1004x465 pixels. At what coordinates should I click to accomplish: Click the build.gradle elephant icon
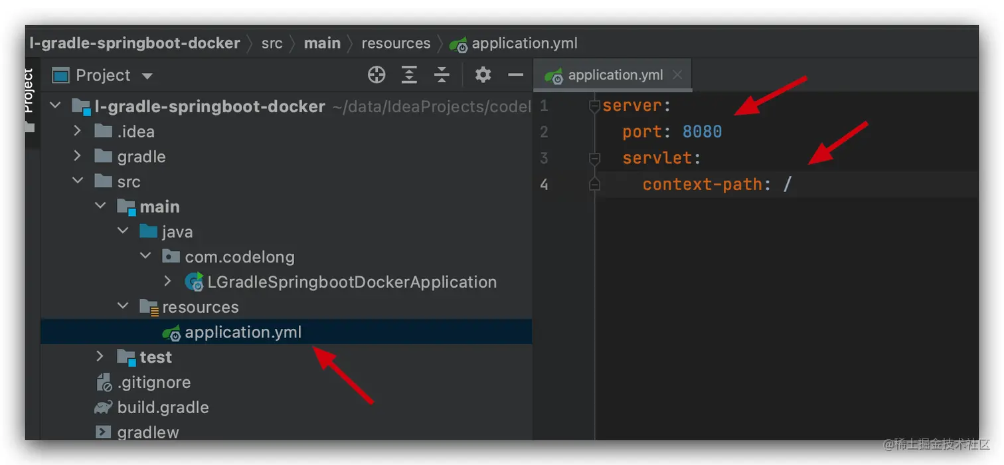104,407
